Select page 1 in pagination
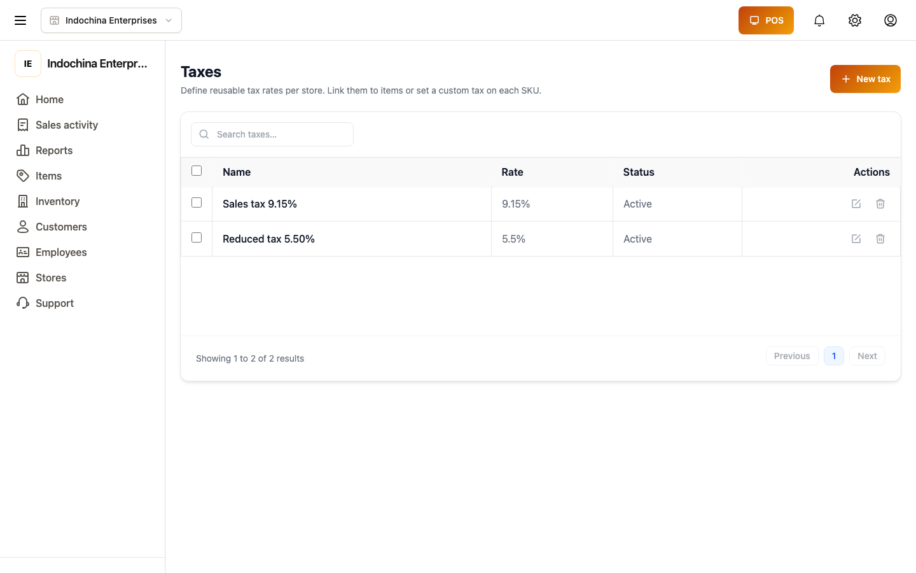This screenshot has width=916, height=573. tap(834, 356)
